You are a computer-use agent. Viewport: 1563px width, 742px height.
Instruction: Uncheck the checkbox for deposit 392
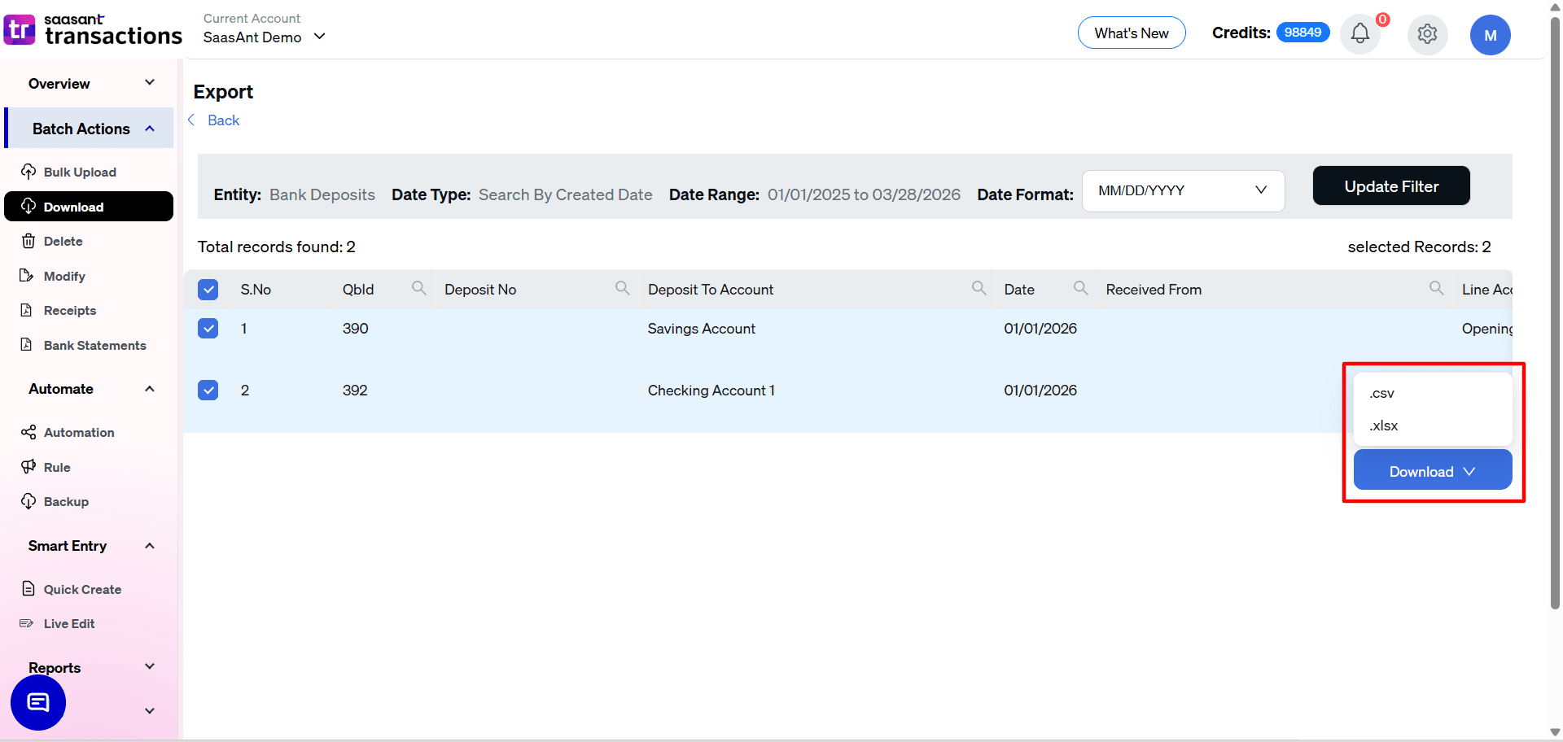coord(208,390)
